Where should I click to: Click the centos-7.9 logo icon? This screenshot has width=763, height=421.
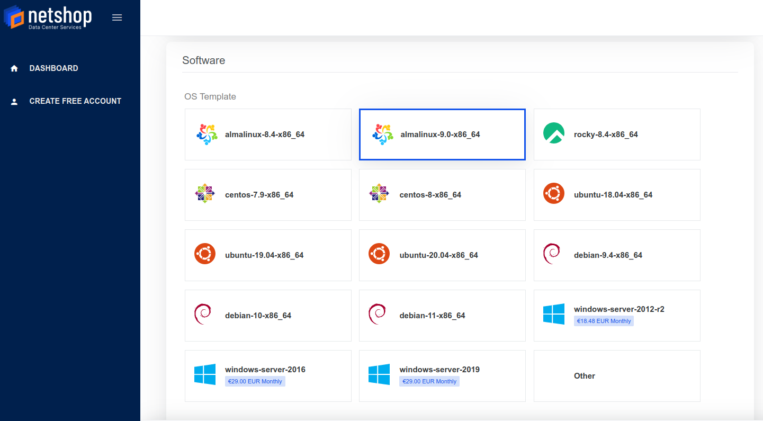point(205,193)
